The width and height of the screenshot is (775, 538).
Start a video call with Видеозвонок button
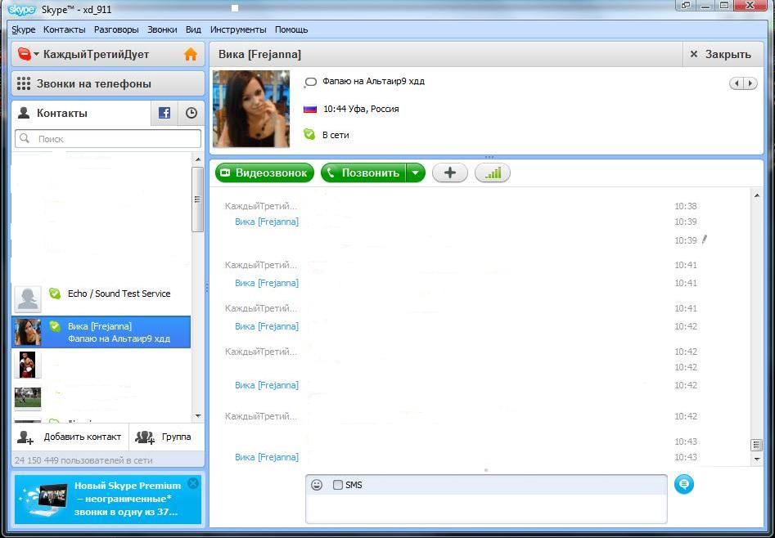pyautogui.click(x=264, y=173)
